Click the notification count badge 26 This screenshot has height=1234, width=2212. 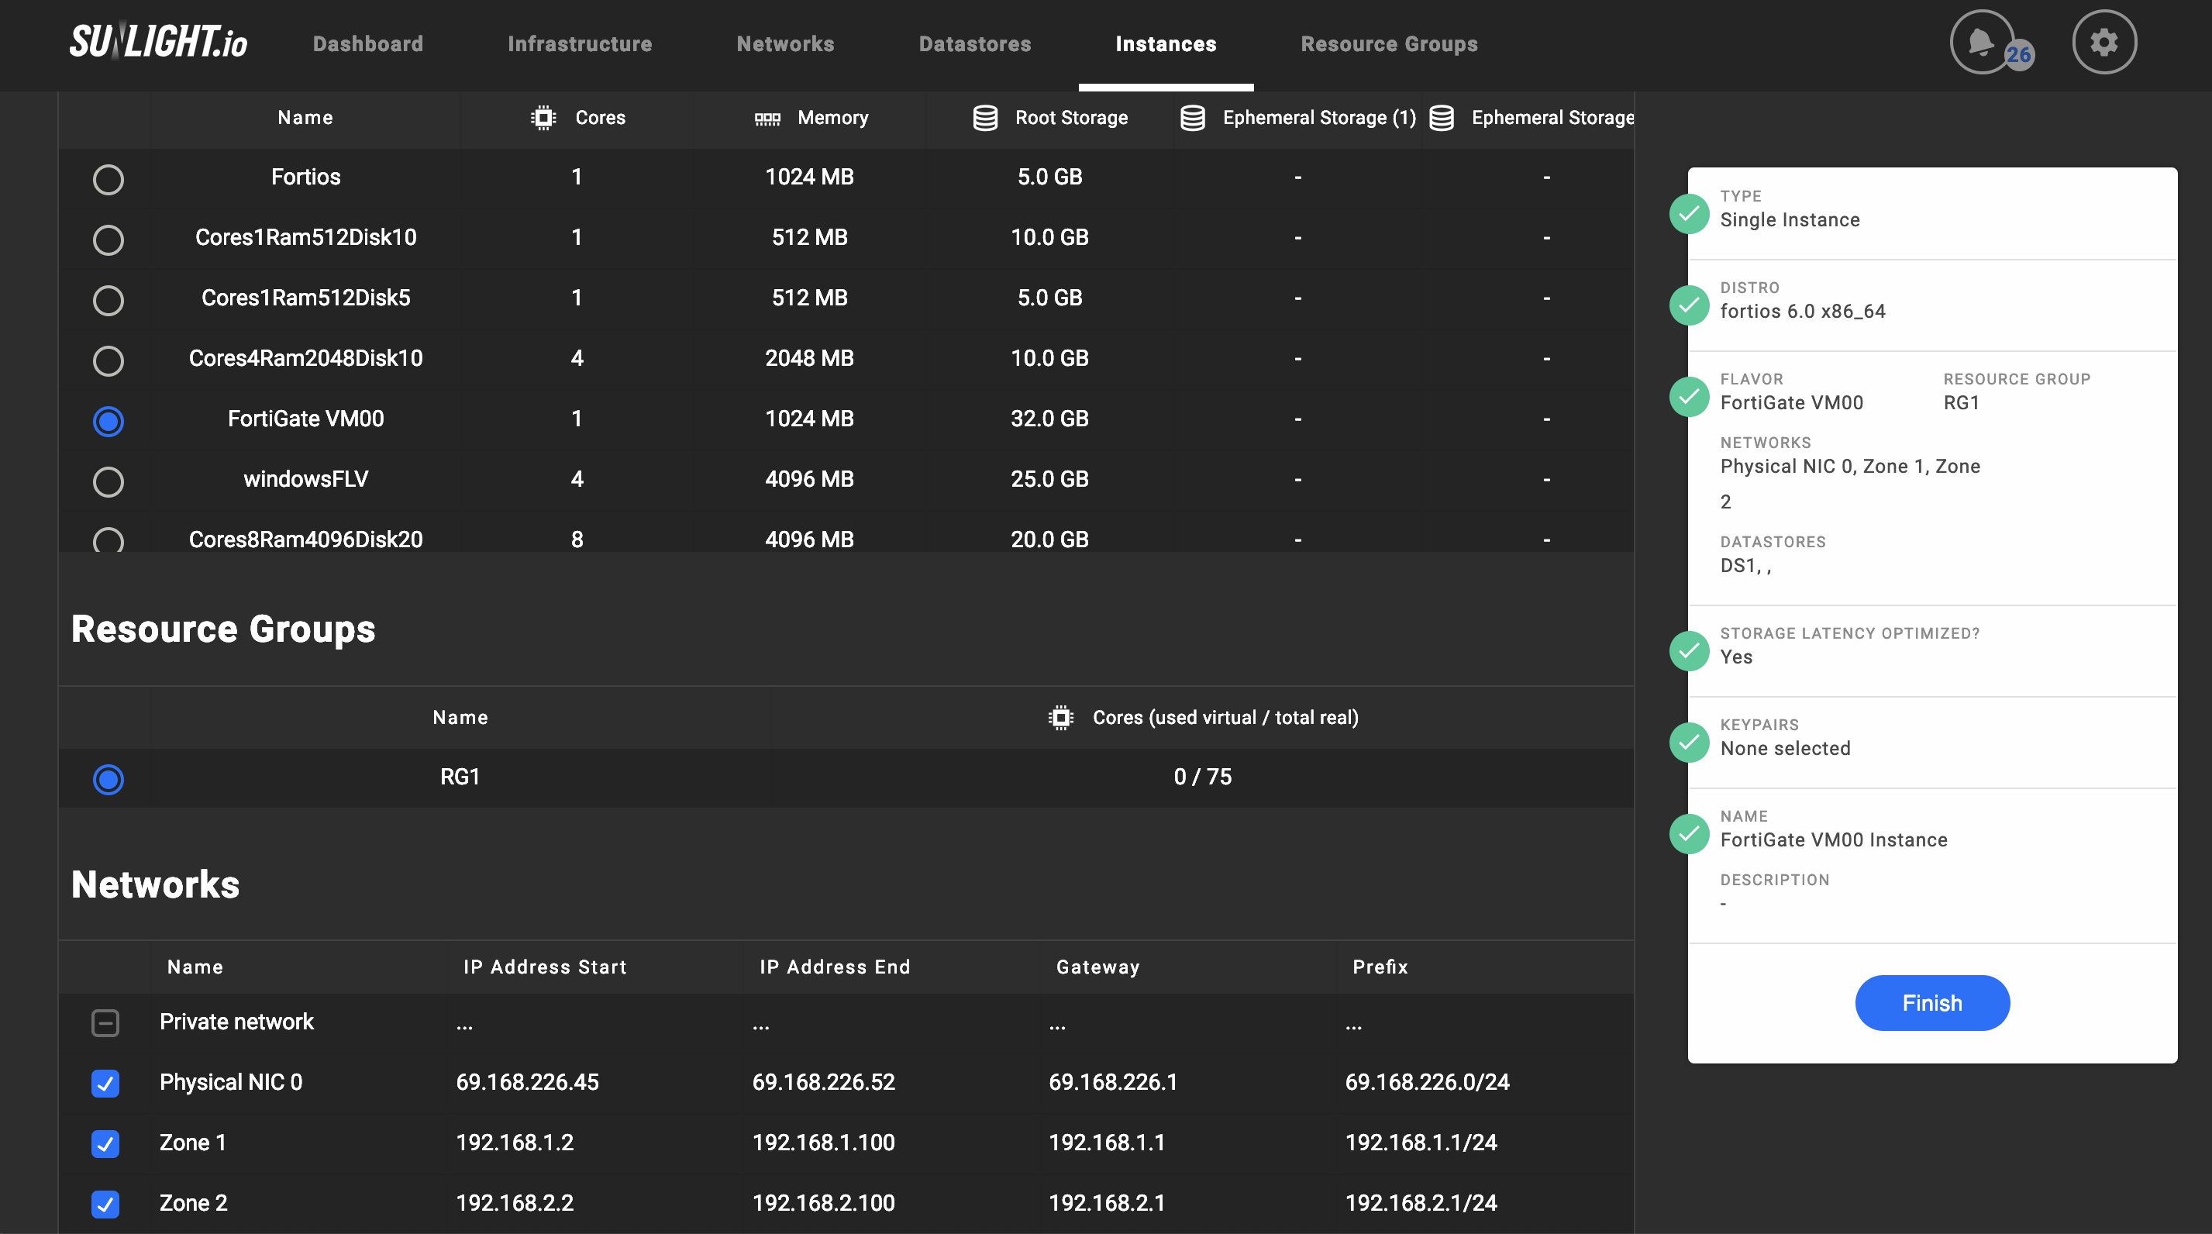(x=2019, y=55)
